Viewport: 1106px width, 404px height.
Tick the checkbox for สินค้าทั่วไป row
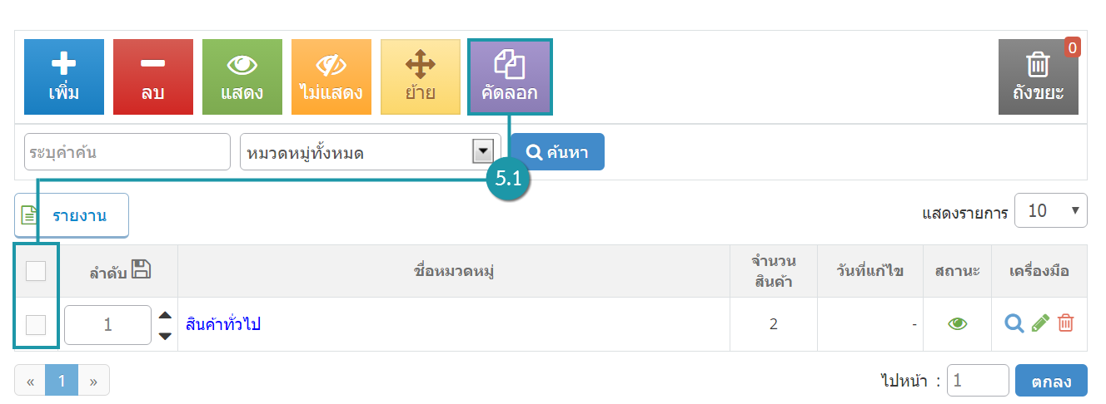(36, 325)
